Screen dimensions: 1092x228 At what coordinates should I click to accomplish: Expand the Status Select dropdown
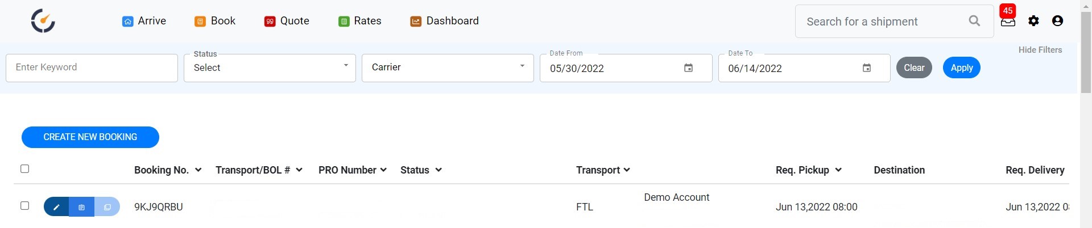(270, 68)
